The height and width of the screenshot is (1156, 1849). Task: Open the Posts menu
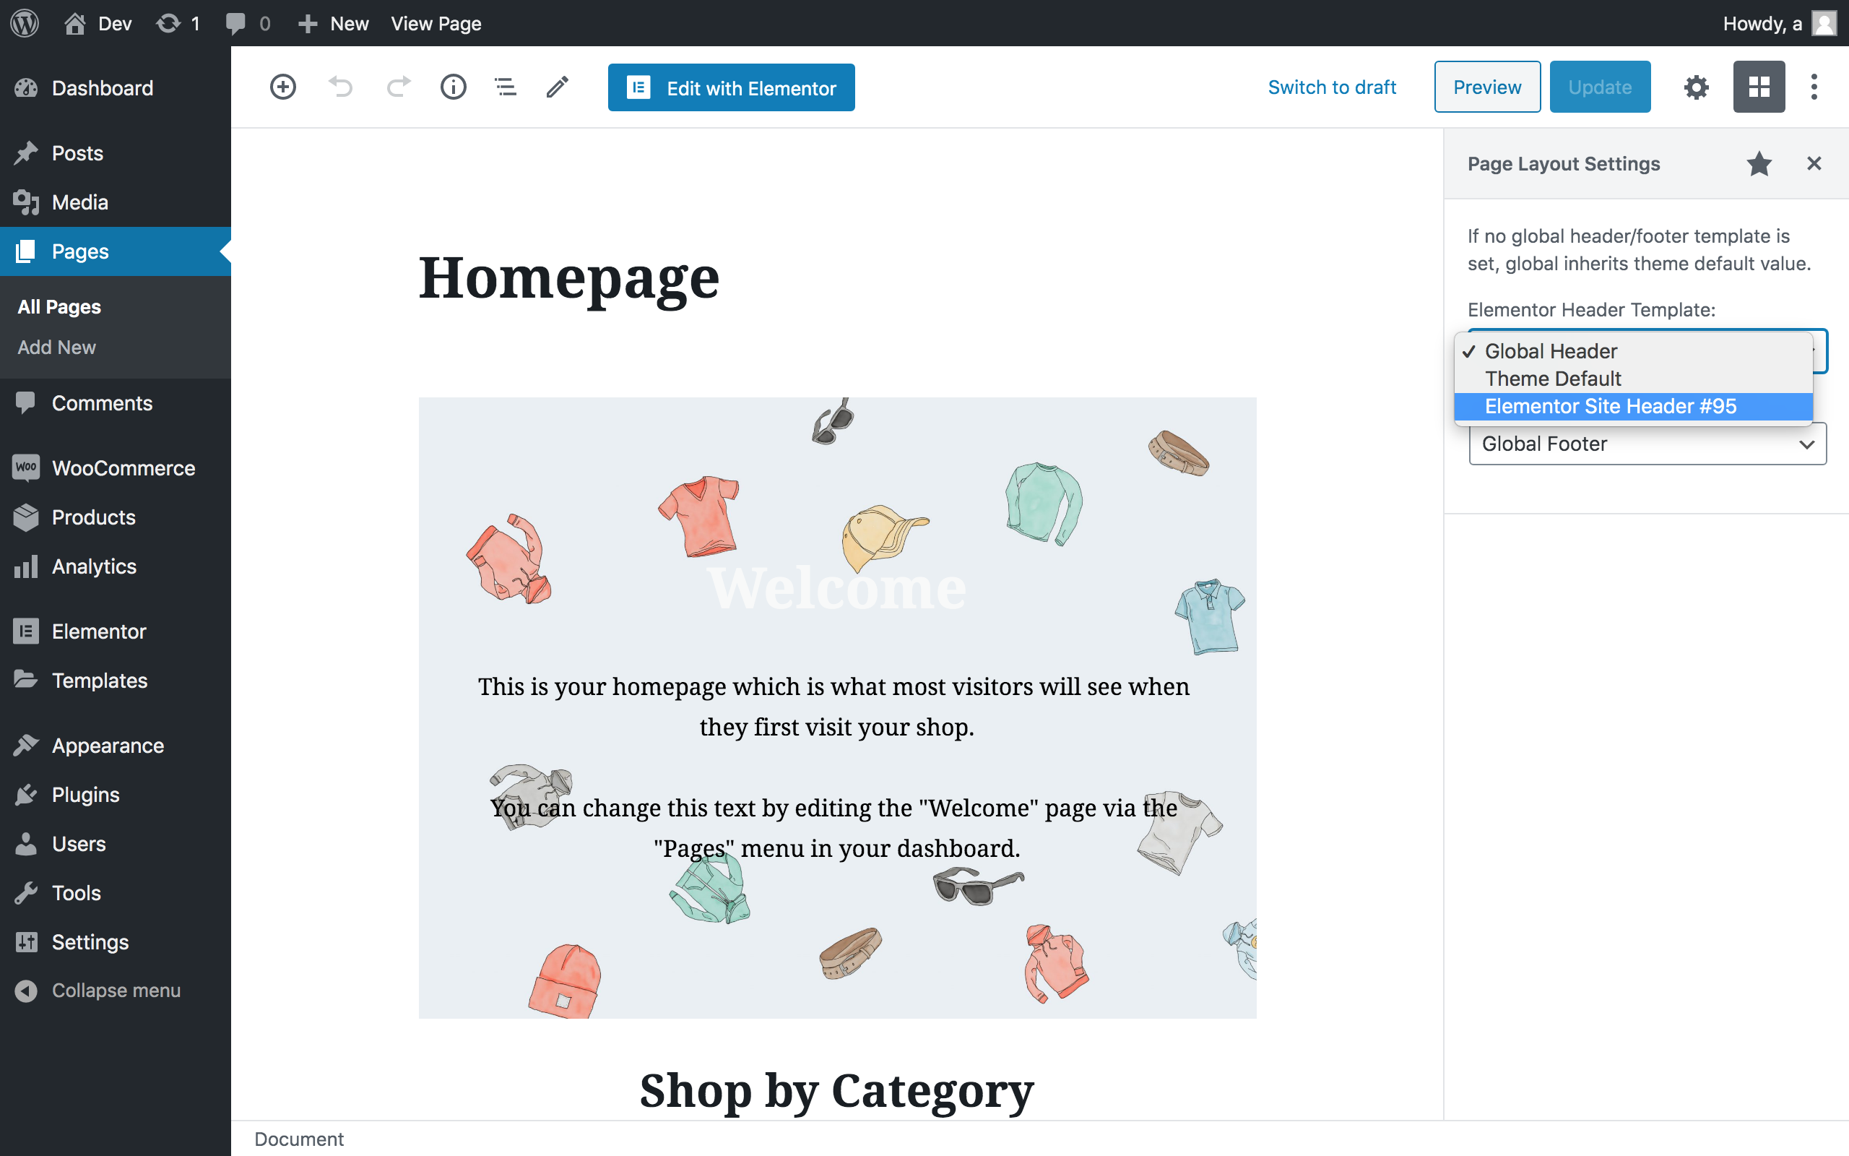click(116, 153)
